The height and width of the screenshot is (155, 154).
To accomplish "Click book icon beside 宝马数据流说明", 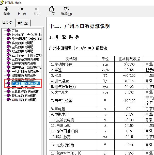I will click(x=9, y=47).
